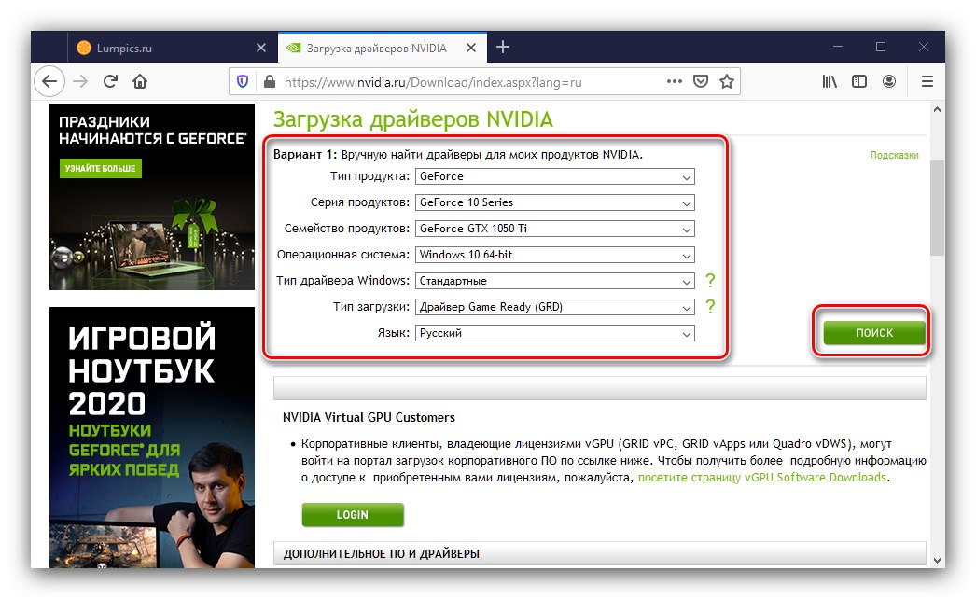Image resolution: width=976 pixels, height=599 pixels.
Task: Toggle the sidebar icon
Action: pos(858,81)
